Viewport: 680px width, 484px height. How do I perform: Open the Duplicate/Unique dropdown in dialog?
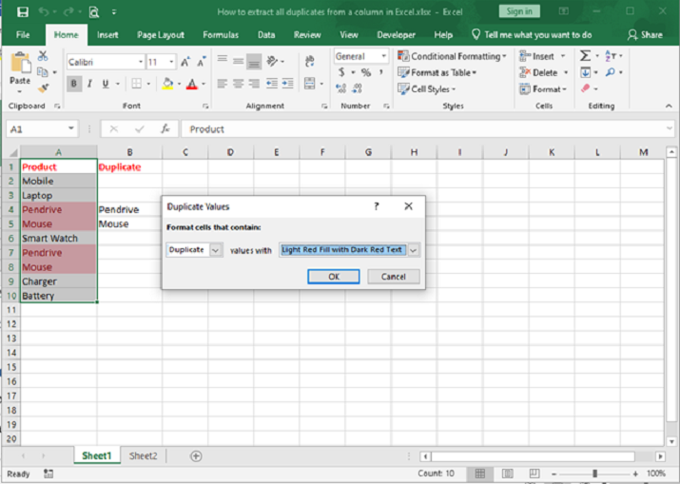[x=216, y=250]
